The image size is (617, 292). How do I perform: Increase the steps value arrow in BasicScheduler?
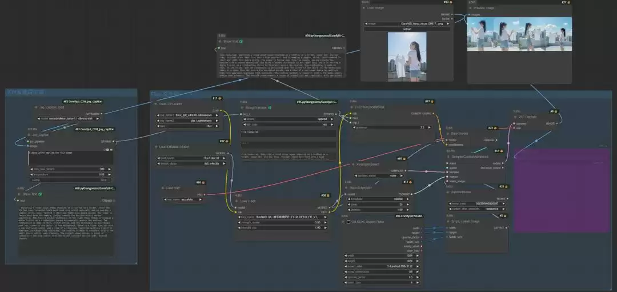pyautogui.click(x=409, y=204)
